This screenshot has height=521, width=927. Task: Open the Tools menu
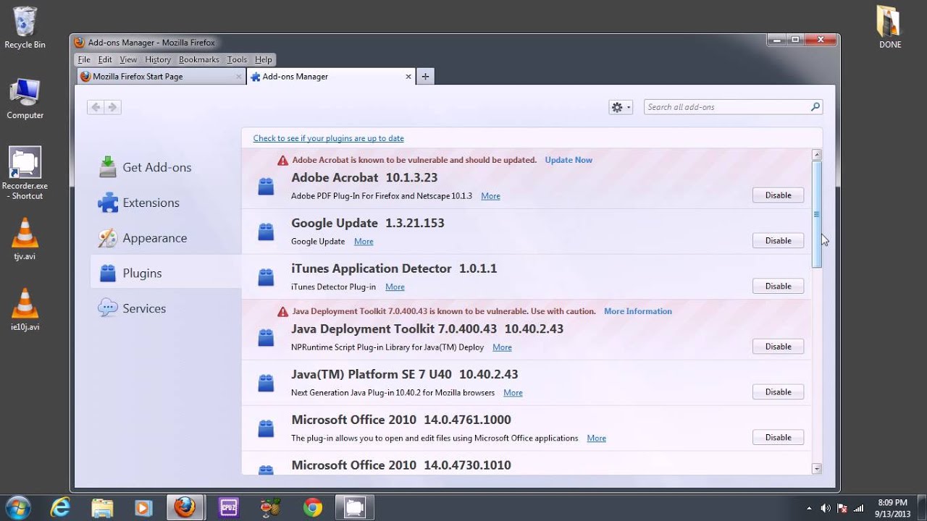coord(237,59)
